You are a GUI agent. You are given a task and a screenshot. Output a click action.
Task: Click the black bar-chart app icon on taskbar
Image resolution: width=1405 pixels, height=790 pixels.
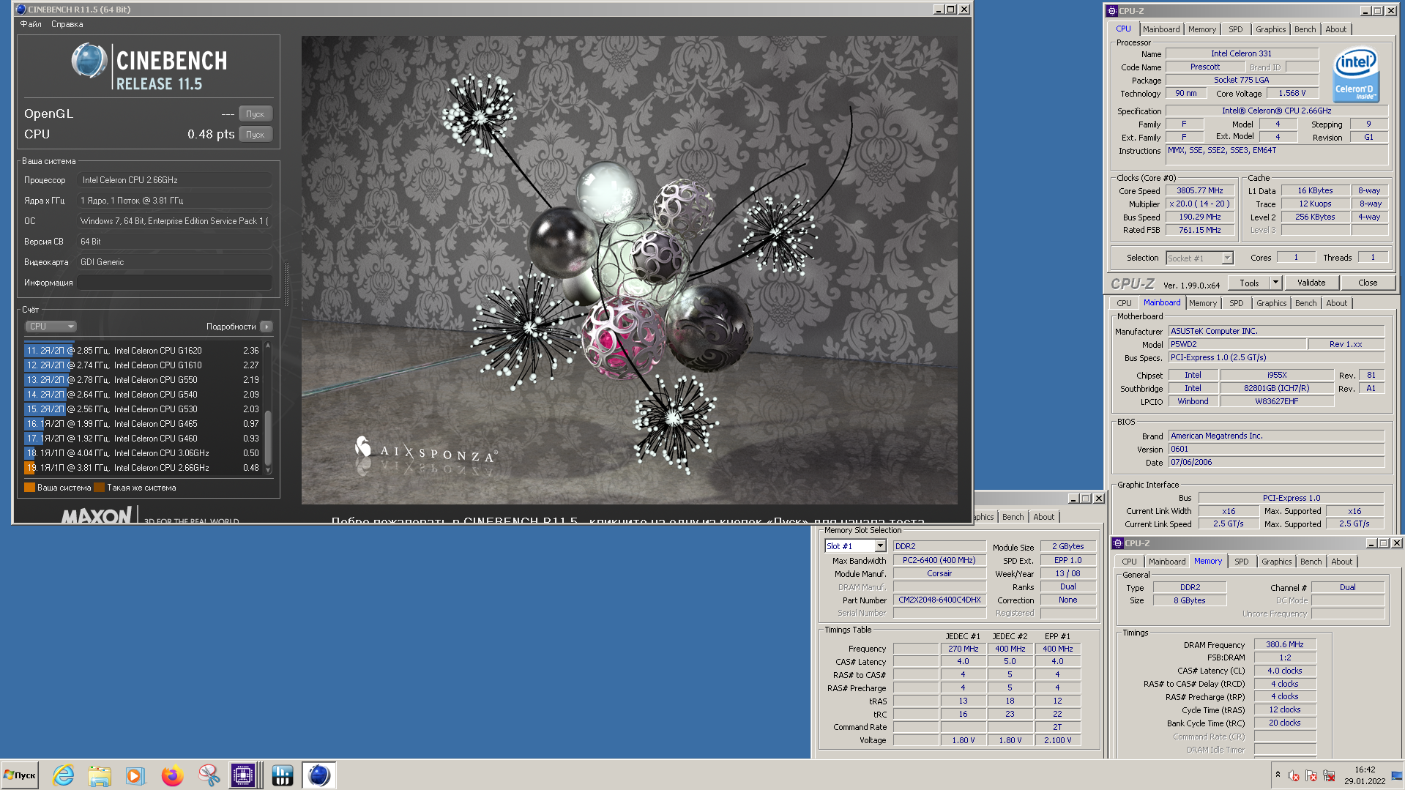(283, 775)
